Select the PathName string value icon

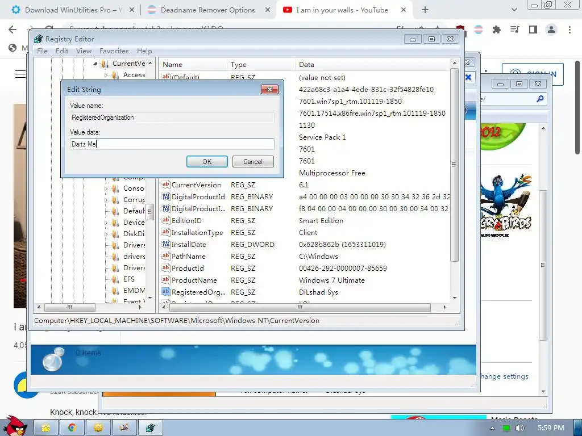coord(165,256)
